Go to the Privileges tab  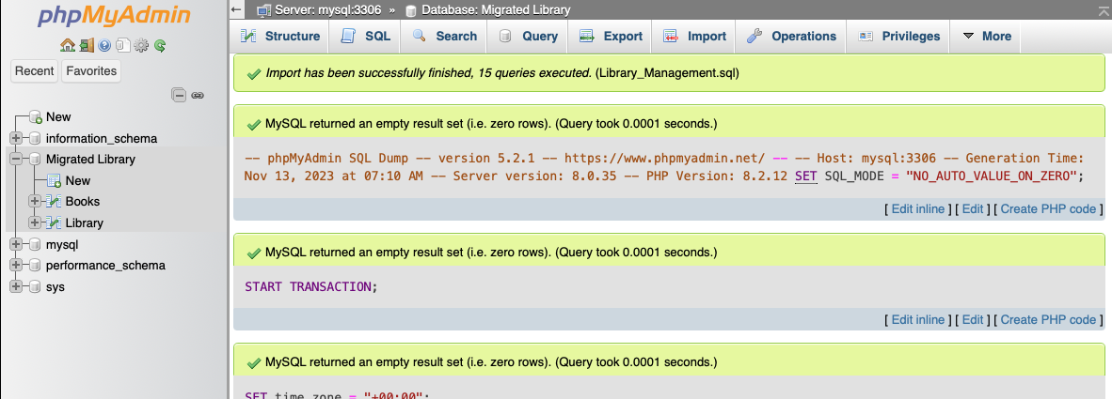tap(898, 37)
